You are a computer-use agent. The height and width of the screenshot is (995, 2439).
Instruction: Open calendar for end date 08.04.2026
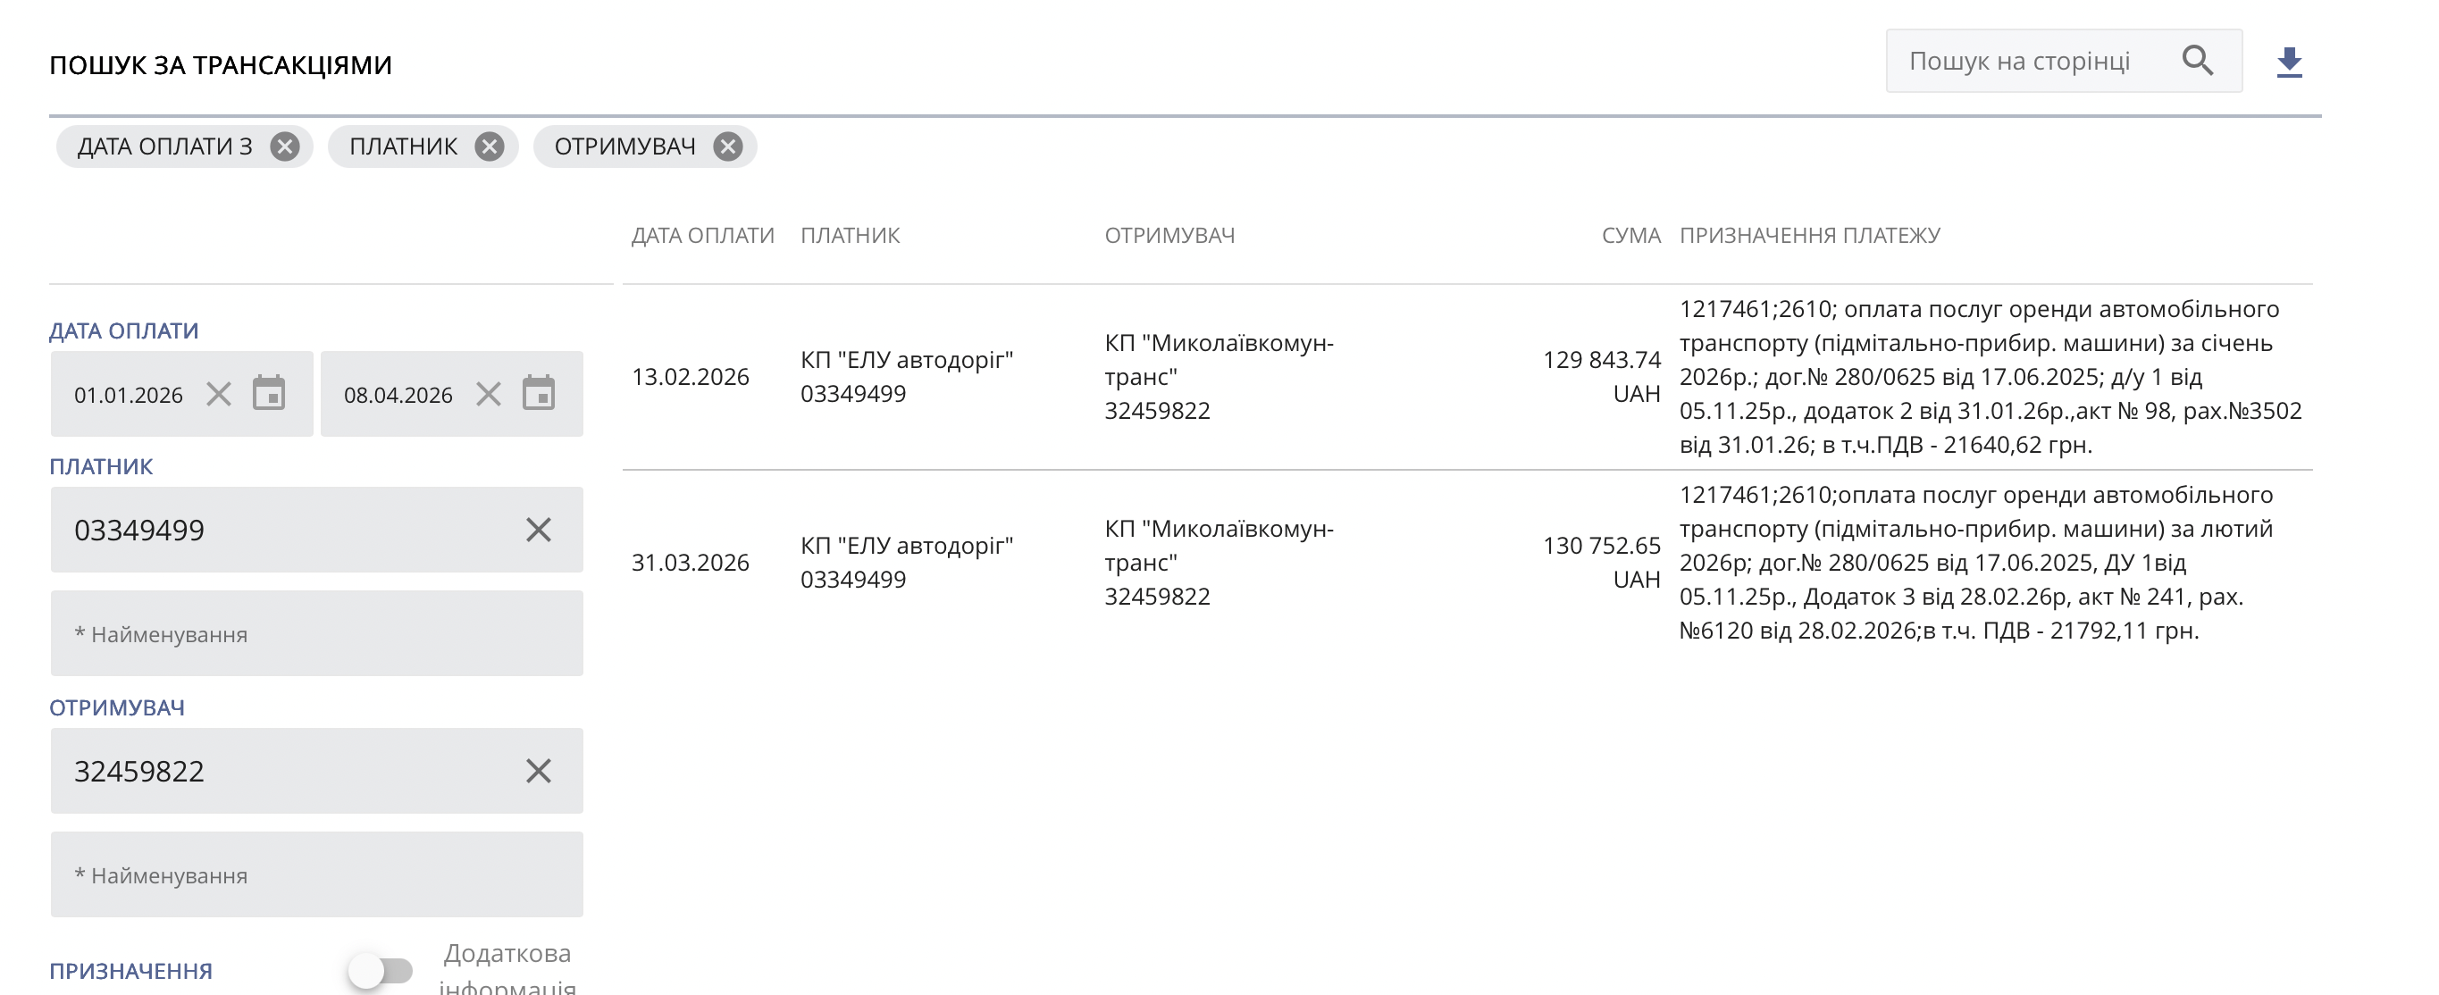click(539, 394)
